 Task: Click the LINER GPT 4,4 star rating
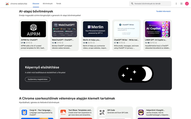pyautogui.click(x=147, y=43)
